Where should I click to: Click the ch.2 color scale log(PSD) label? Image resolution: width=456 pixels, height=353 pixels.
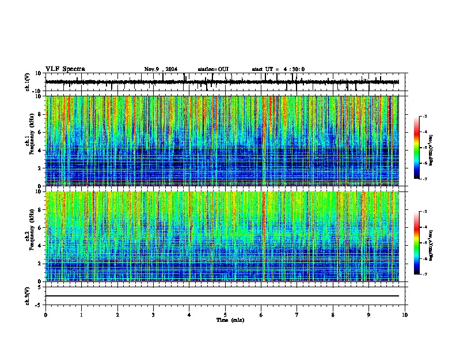[x=431, y=246]
